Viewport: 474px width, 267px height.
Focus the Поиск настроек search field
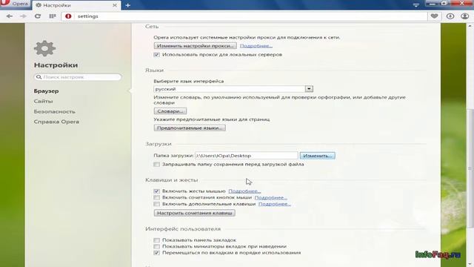click(x=78, y=77)
